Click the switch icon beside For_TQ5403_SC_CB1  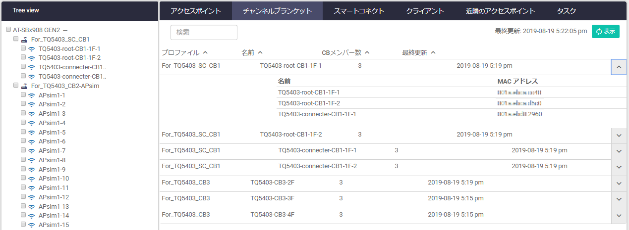coord(24,39)
